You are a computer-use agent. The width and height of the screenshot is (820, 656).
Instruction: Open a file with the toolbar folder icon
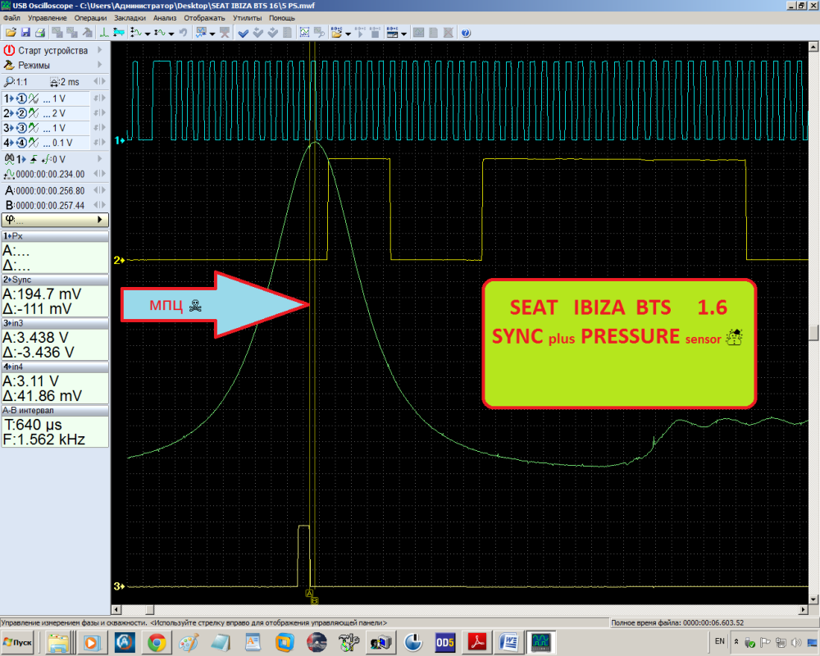[11, 31]
